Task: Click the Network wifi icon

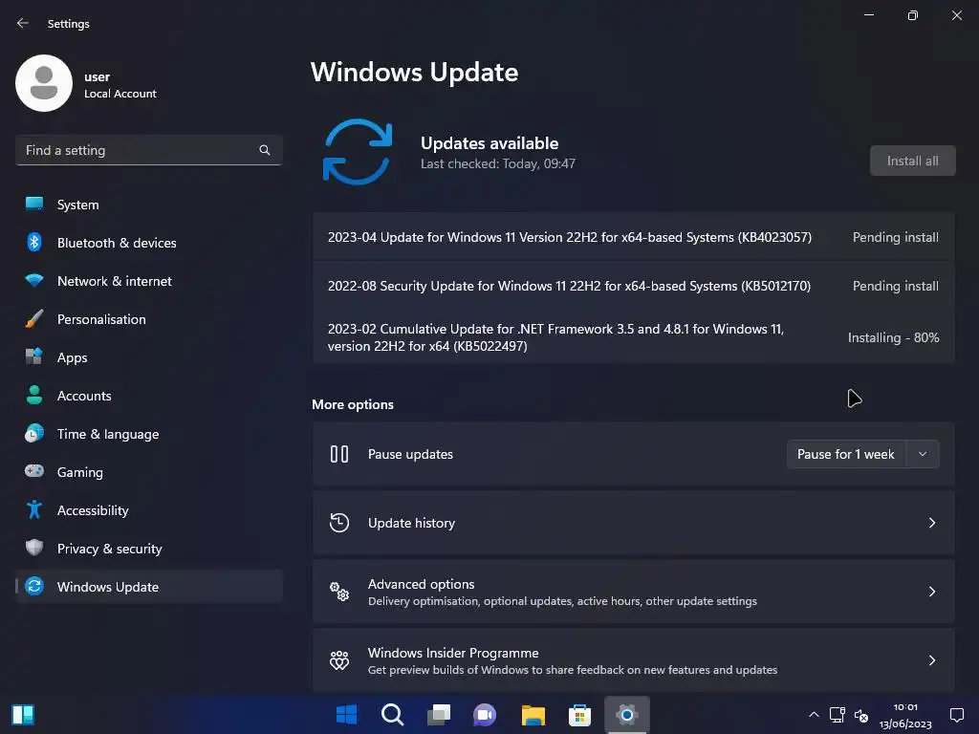Action: (34, 280)
